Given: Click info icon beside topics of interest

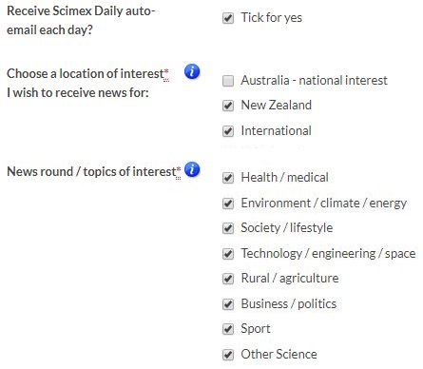Looking at the screenshot, I should click(x=192, y=169).
